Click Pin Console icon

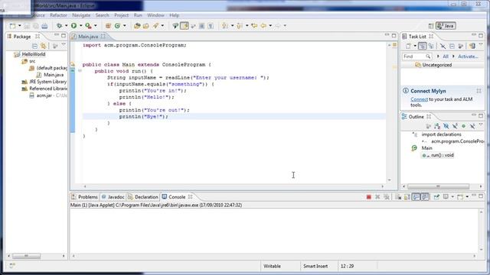pyautogui.click(x=436, y=197)
